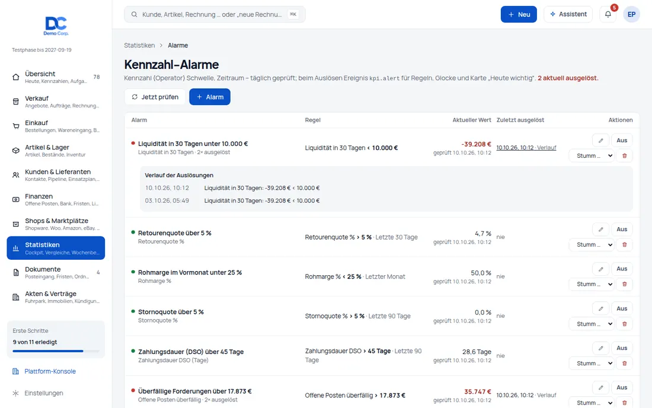Click the search magnifier icon
This screenshot has height=408, width=652.
point(135,14)
